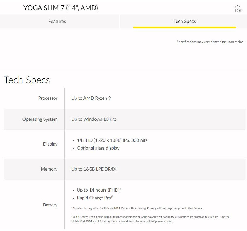The height and width of the screenshot is (231, 247).
Task: Click the 95W power adapter footnote
Action: [150, 219]
